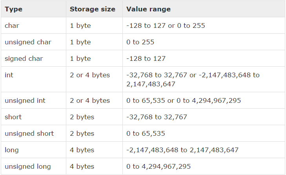Click the "Type" column header
This screenshot has height=175, width=286.
click(x=13, y=9)
